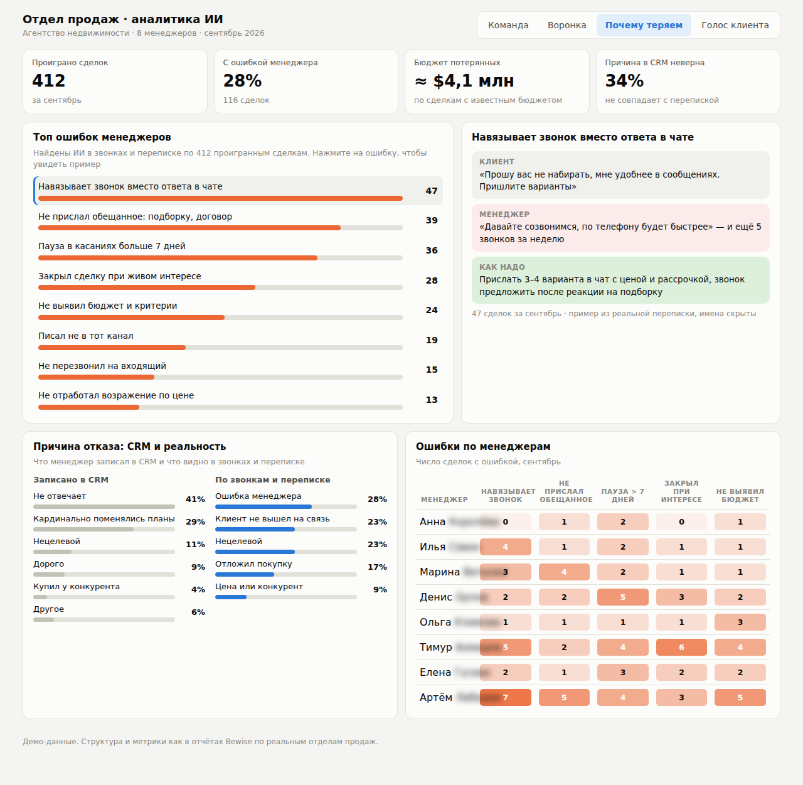Screen dimensions: 803x785
Task: Click the 'Другое' reason at 6%
Action: tap(119, 612)
